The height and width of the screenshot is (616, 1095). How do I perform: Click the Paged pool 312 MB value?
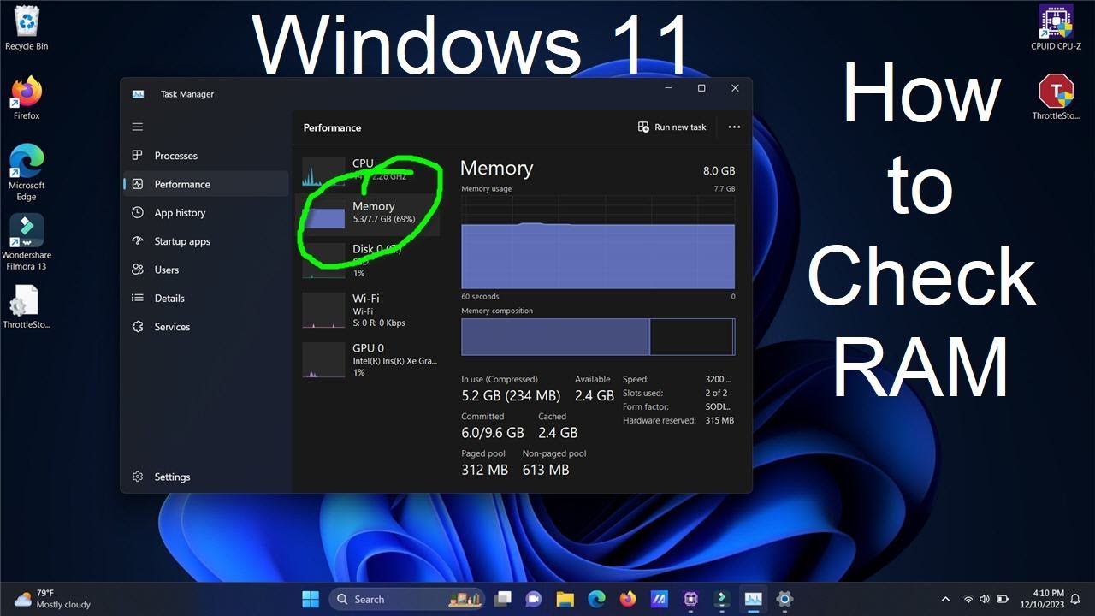pyautogui.click(x=485, y=470)
